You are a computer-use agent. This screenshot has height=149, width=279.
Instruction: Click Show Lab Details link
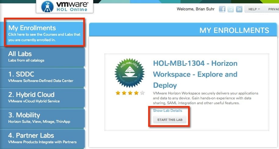(167, 111)
